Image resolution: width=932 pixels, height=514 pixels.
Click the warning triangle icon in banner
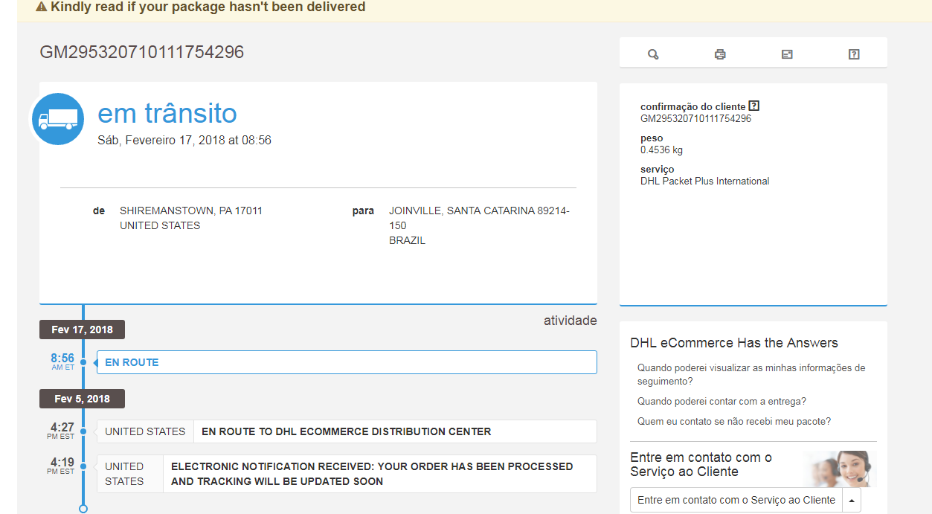(42, 7)
